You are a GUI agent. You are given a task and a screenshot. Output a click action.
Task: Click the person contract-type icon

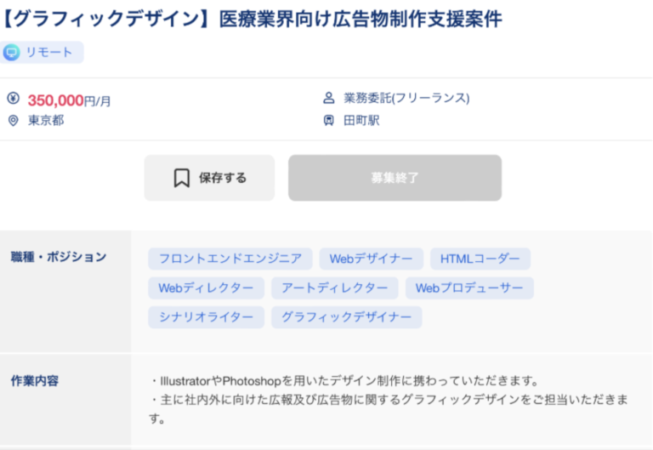tap(329, 99)
